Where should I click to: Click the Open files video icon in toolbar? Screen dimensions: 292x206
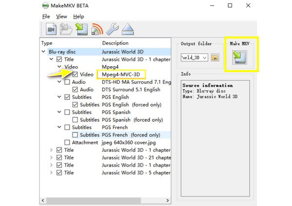coord(51,29)
